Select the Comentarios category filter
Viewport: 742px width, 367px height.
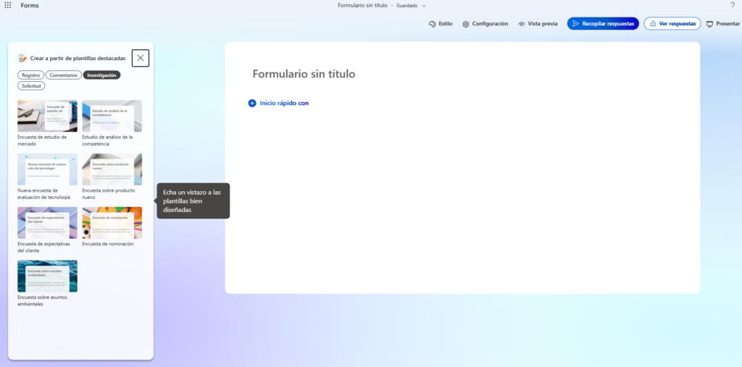point(64,75)
